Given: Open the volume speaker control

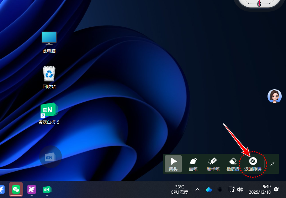Looking at the screenshot, I should tap(240, 189).
